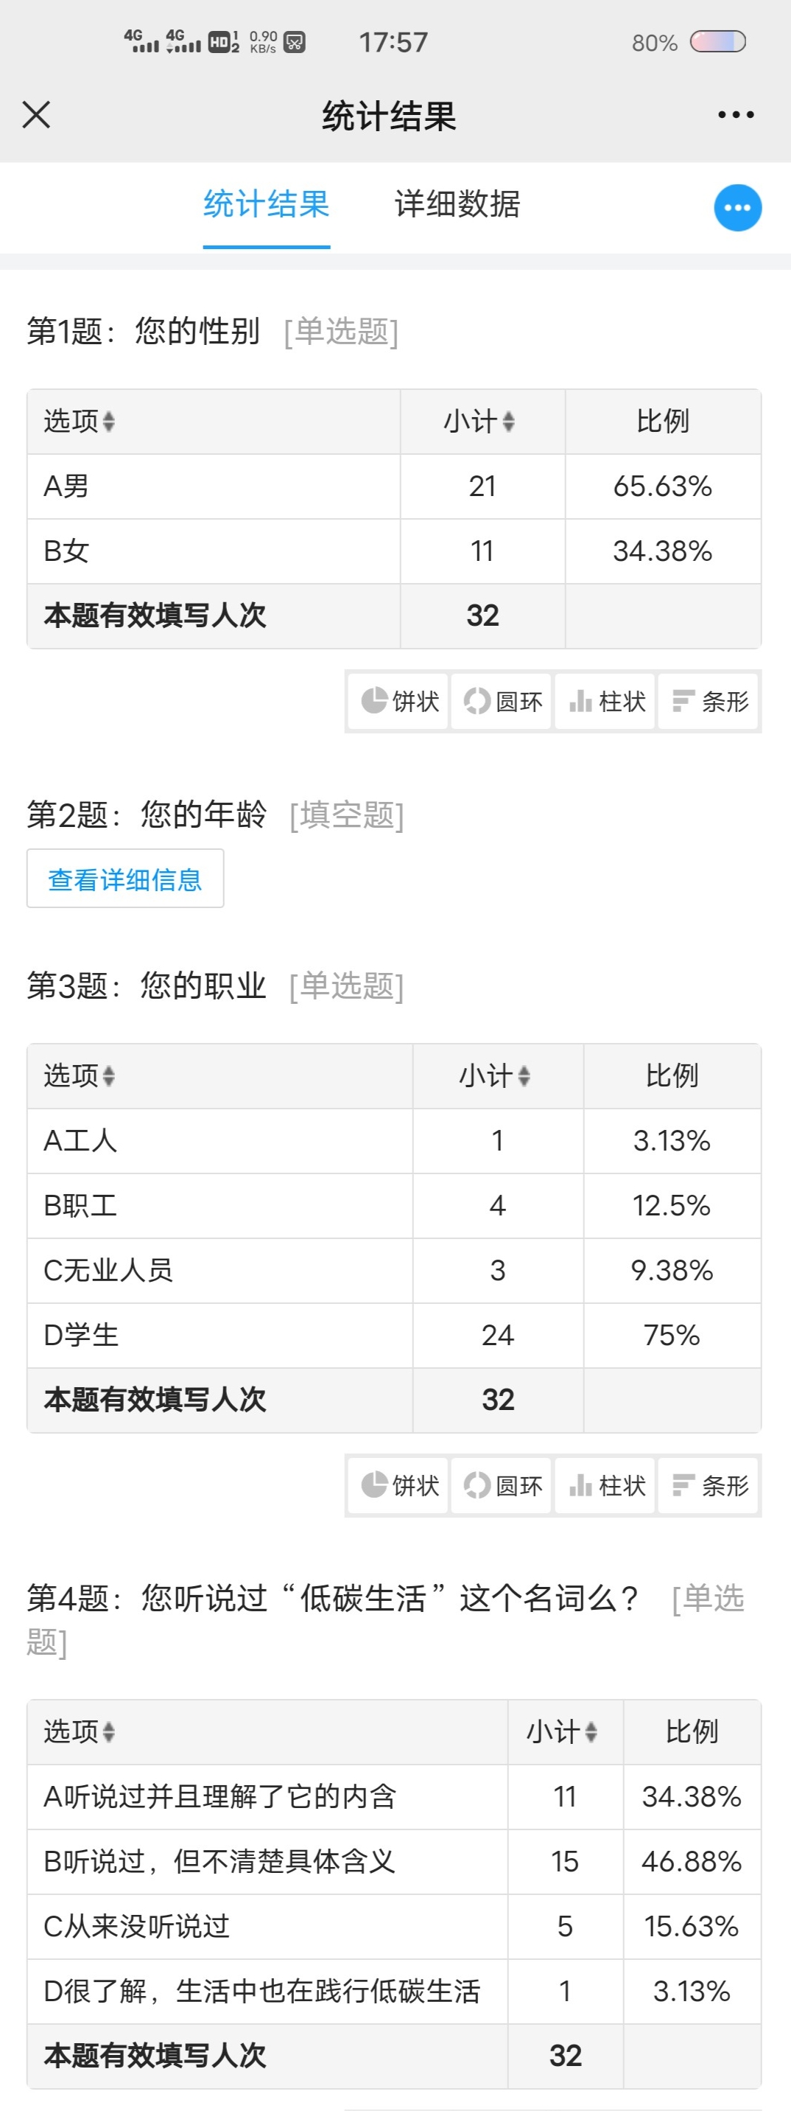Close the statistics results page
This screenshot has width=791, height=2111.
point(36,115)
